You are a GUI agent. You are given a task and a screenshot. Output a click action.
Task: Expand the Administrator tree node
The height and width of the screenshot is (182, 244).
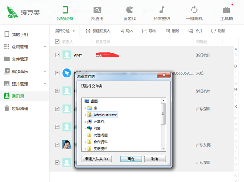pos(85,115)
